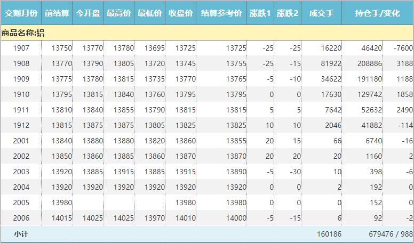Click the 小计 subtotal row label
The image size is (414, 243).
point(21,234)
